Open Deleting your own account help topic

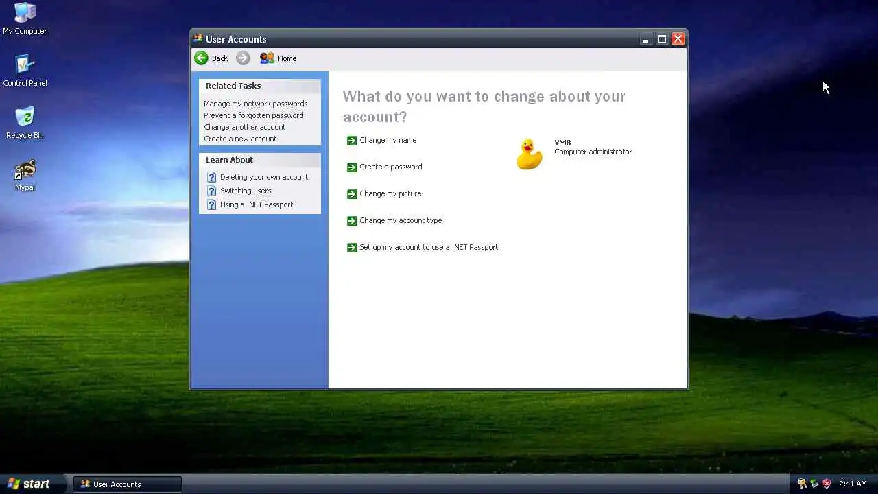264,177
